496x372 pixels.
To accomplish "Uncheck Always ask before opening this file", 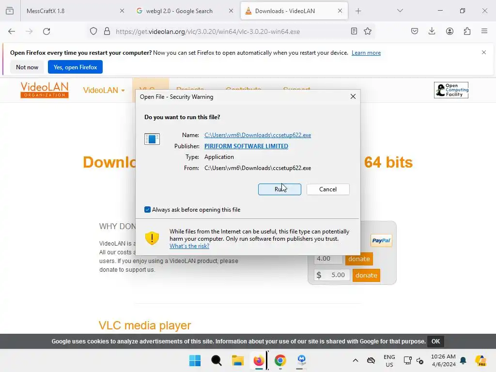I will 147,209.
